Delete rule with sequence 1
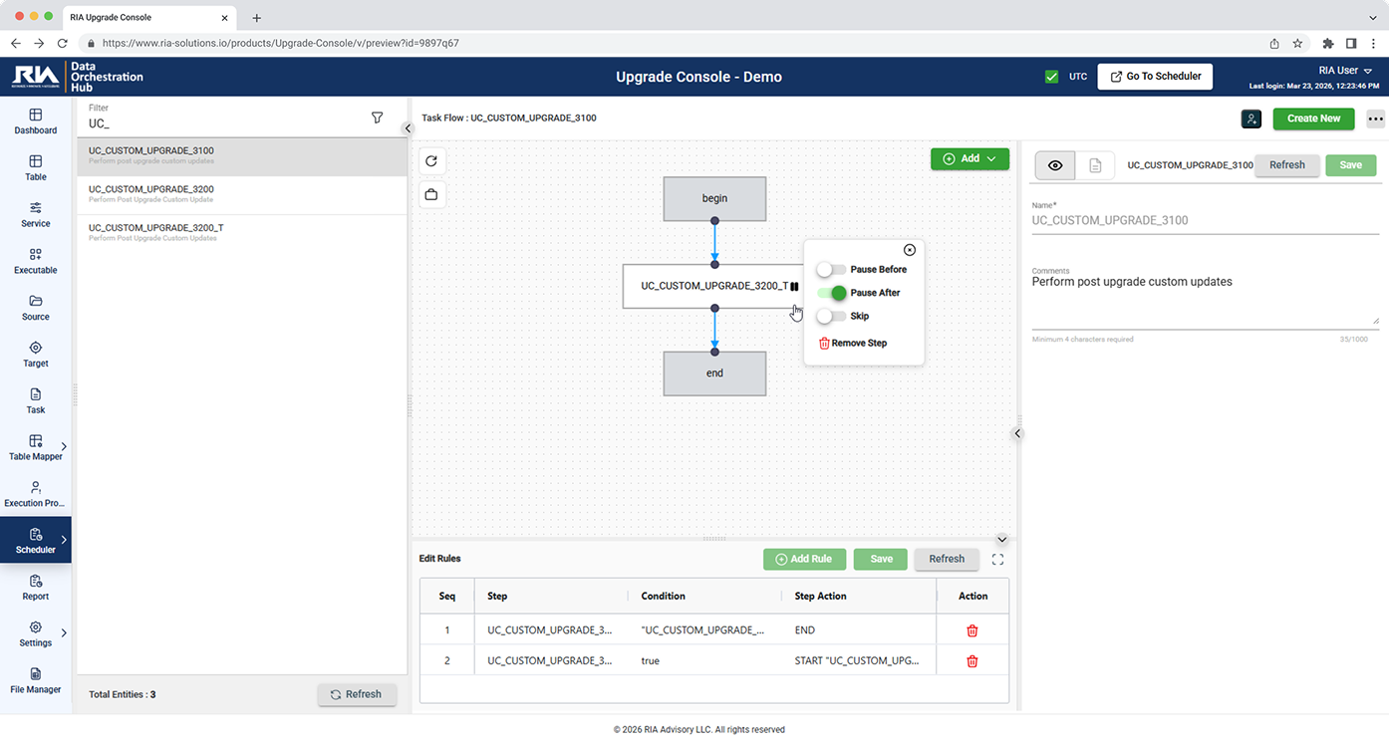 point(972,630)
